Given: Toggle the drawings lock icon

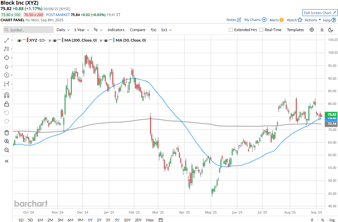Looking at the screenshot, I should pos(7,104).
